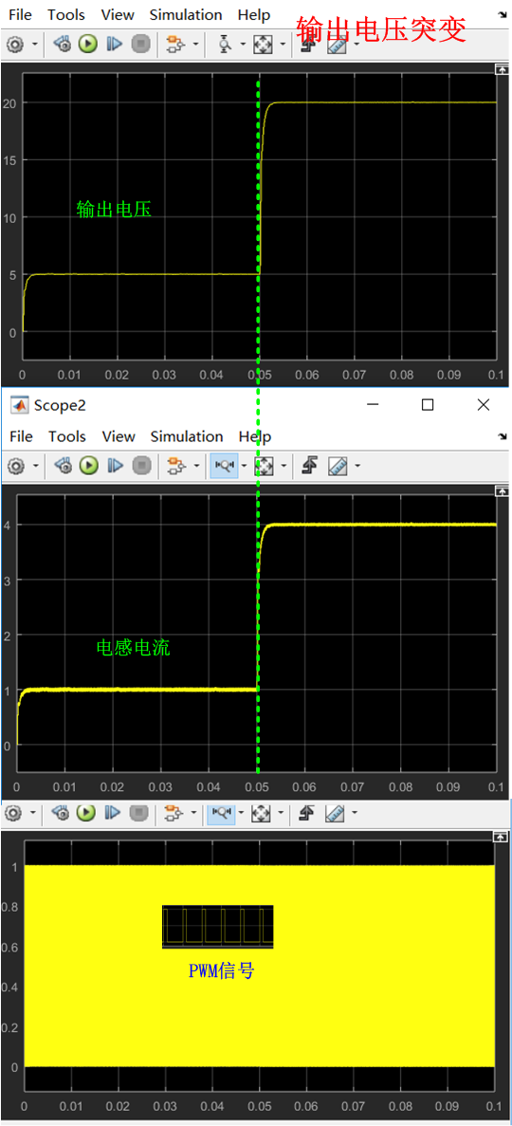Open scale axes dropdown in top scope
Screen dimensions: 512x1126
[283, 46]
